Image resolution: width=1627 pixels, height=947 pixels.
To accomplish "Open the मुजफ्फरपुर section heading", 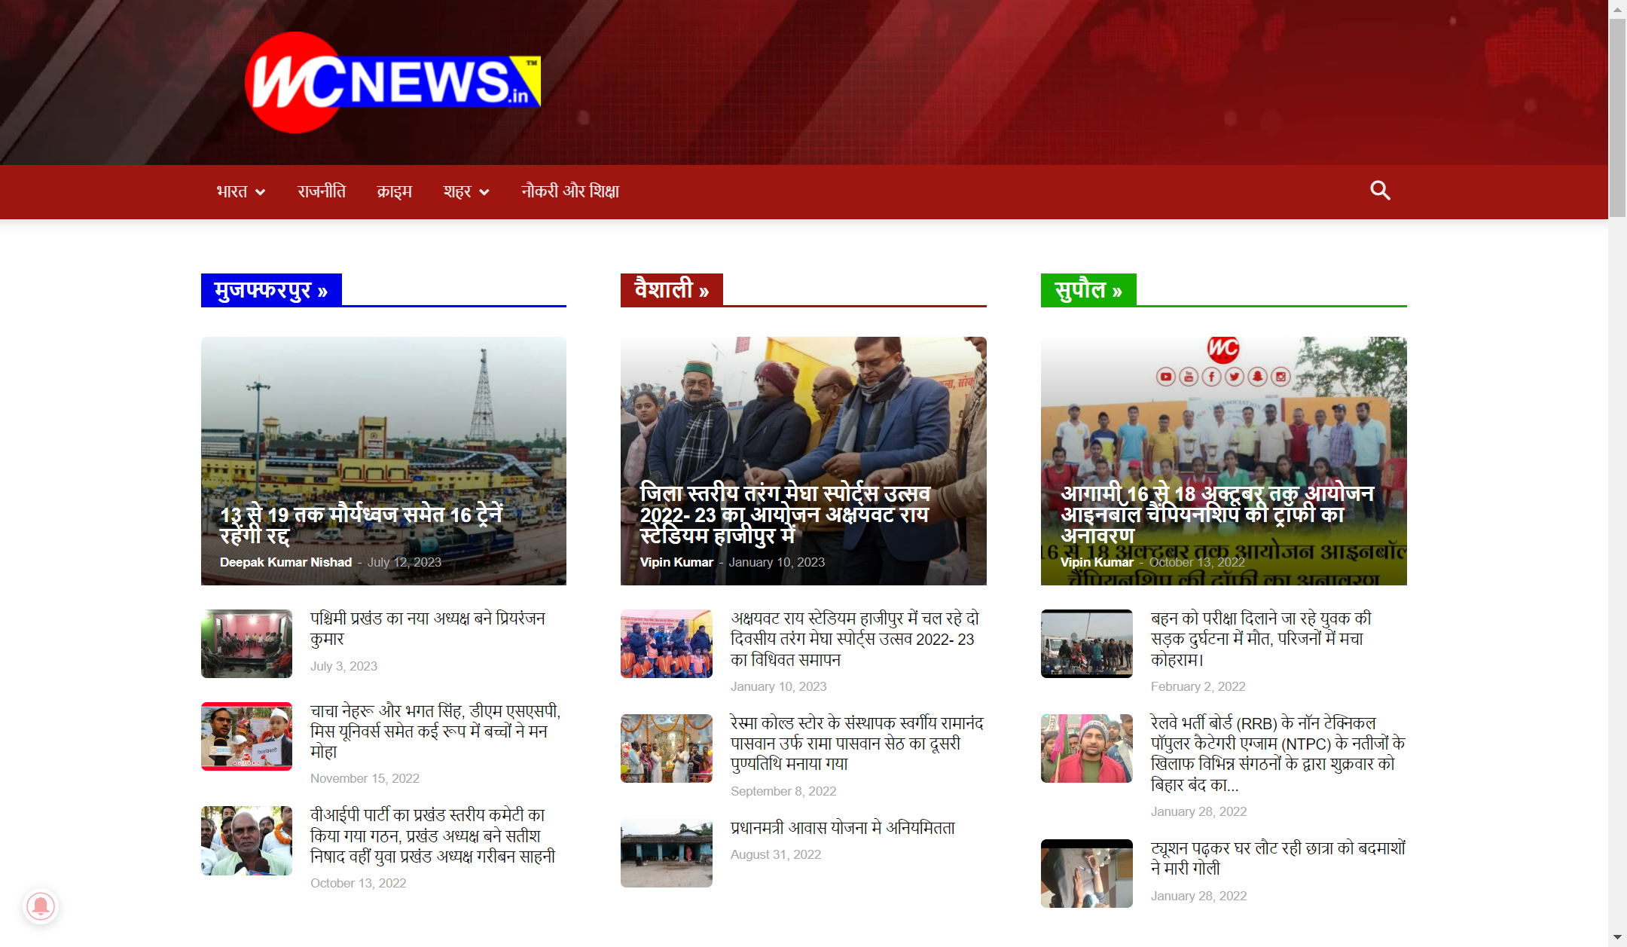I will coord(271,290).
